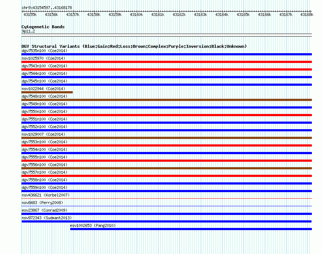Open dgv7548n100 (Coe2014) variant

[x=45, y=96]
